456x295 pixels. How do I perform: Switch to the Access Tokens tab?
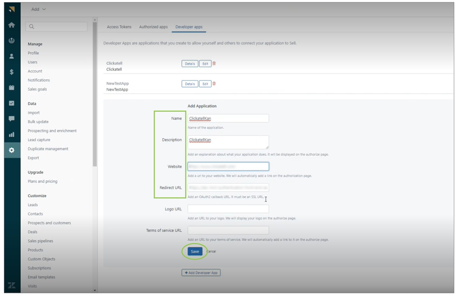119,27
